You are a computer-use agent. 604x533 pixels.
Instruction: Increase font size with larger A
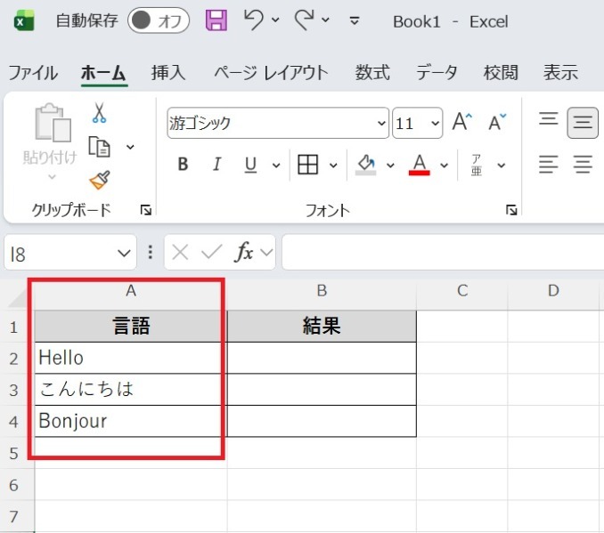click(462, 123)
